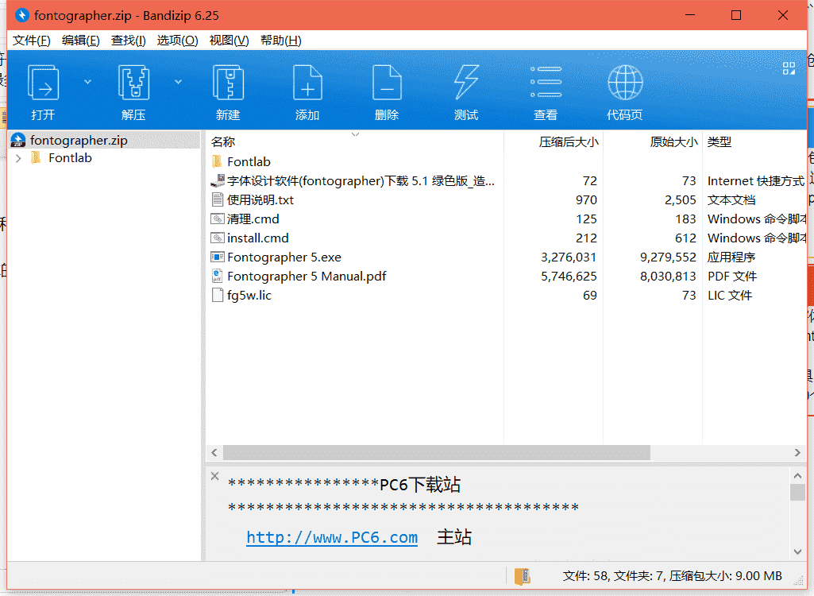Image resolution: width=814 pixels, height=596 pixels.
Task: Click the New archive (新建) icon
Action: (228, 82)
